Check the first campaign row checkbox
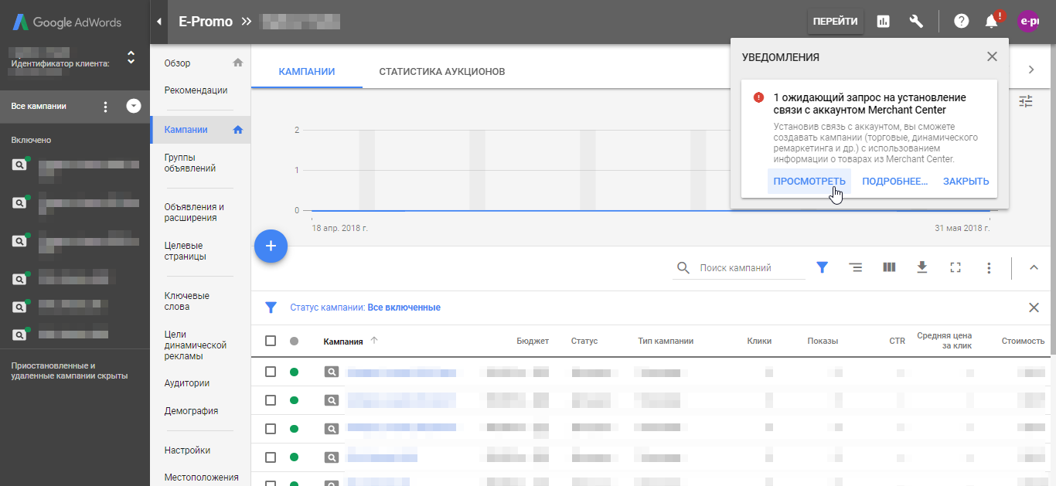The image size is (1056, 486). coord(271,372)
